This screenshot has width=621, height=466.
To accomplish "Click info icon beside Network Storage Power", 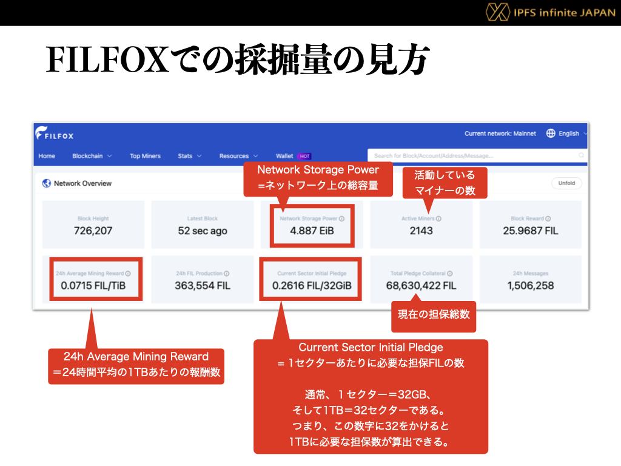I will 342,218.
